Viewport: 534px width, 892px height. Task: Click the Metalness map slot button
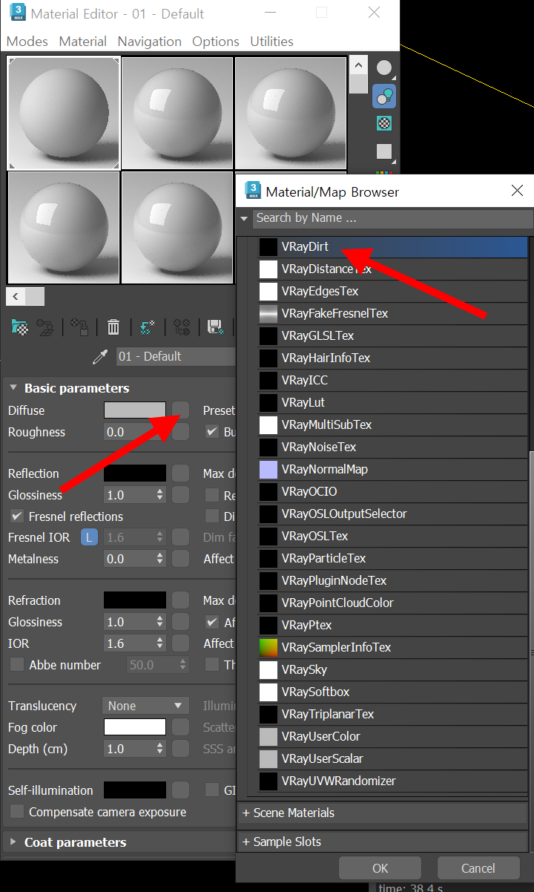[180, 559]
